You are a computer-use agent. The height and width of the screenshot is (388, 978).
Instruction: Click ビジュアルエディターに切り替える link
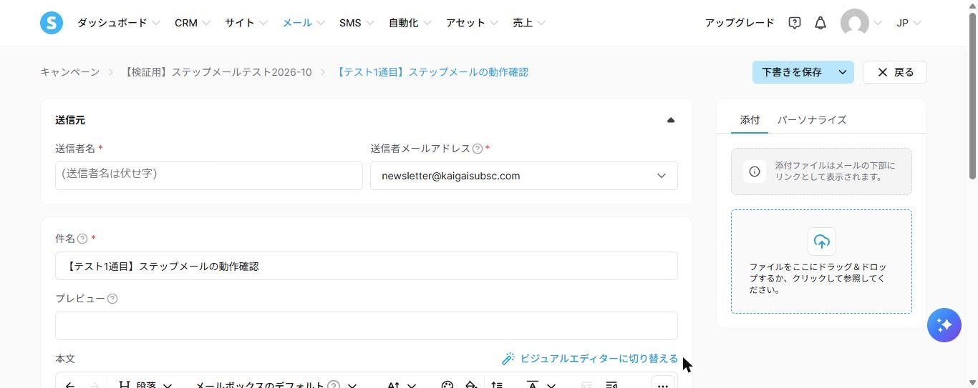[599, 359]
